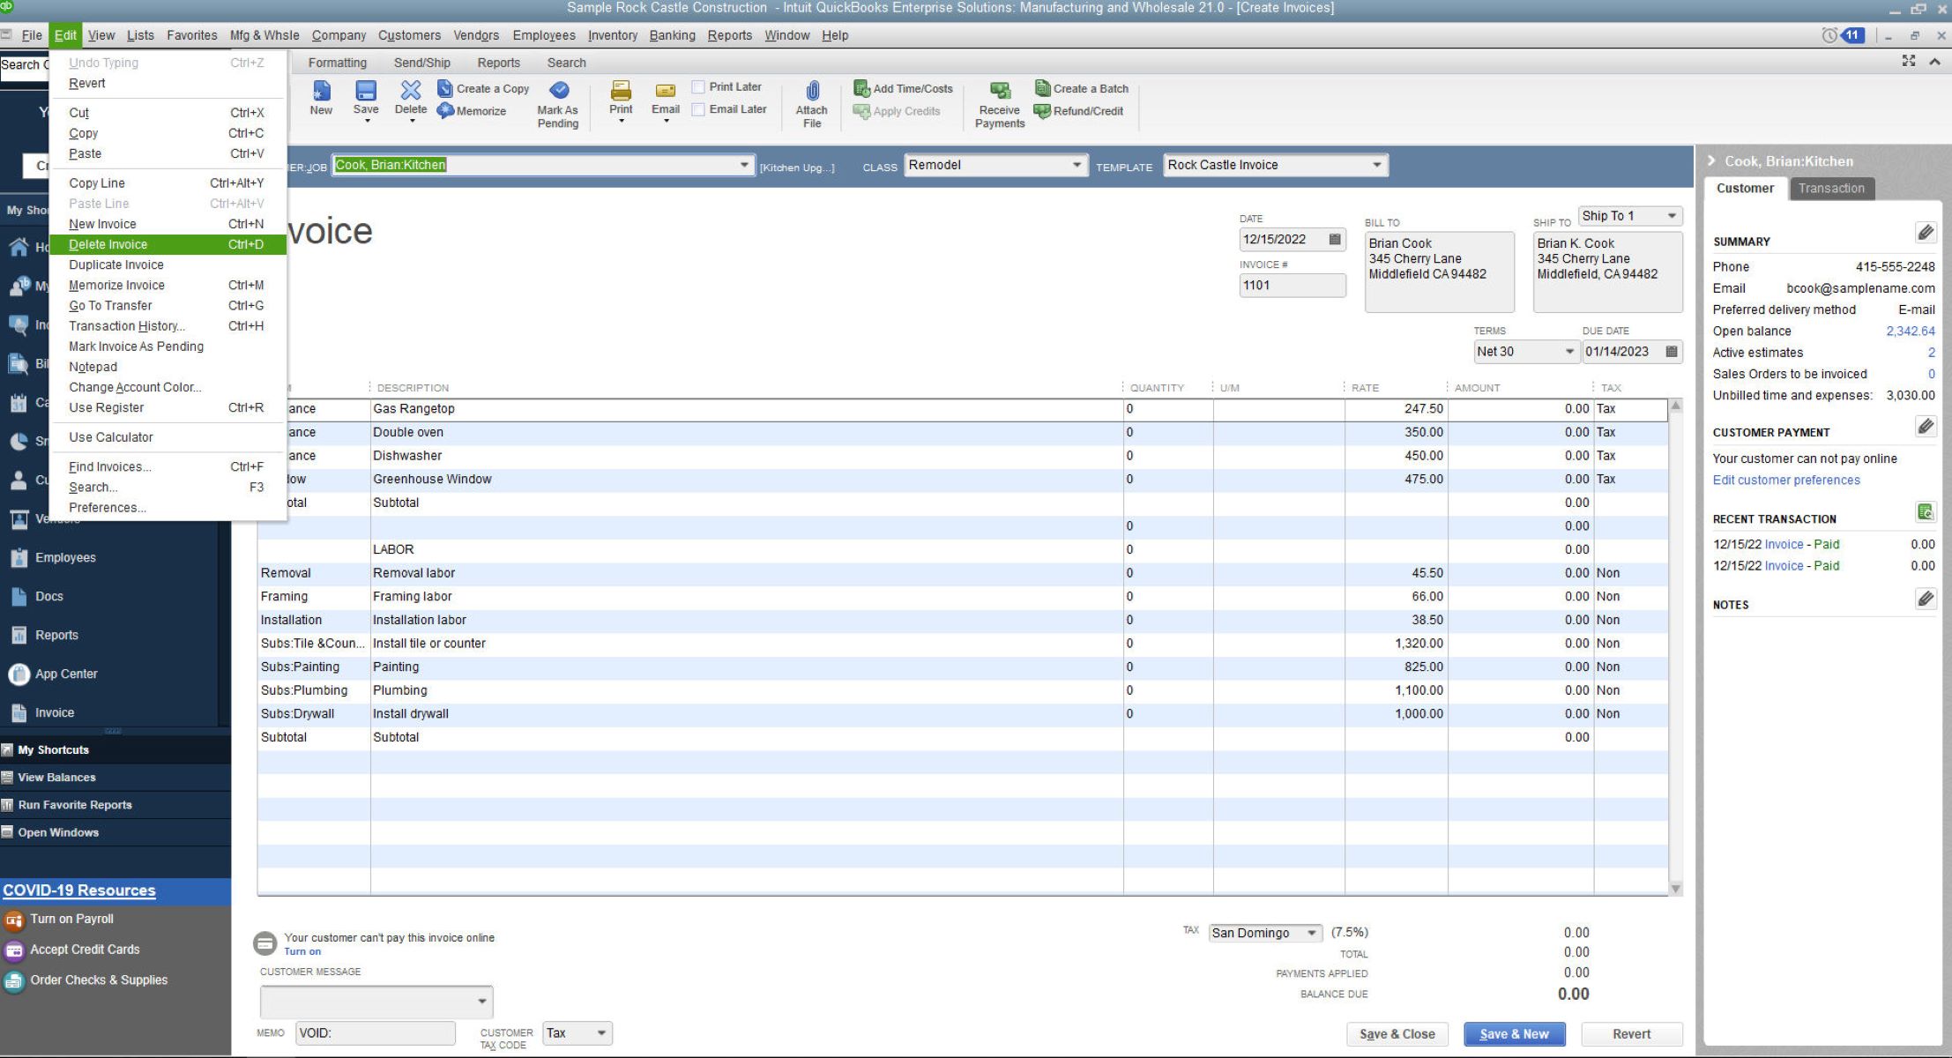Image resolution: width=1952 pixels, height=1058 pixels.
Task: Click the Memorize Invoice option
Action: 117,284
